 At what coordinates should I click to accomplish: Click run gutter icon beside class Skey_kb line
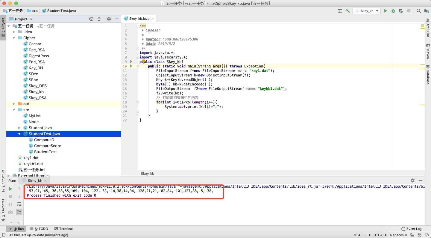pos(131,61)
